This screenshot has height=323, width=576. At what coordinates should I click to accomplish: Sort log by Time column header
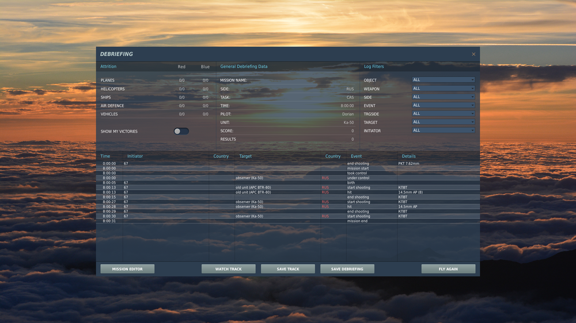(105, 156)
